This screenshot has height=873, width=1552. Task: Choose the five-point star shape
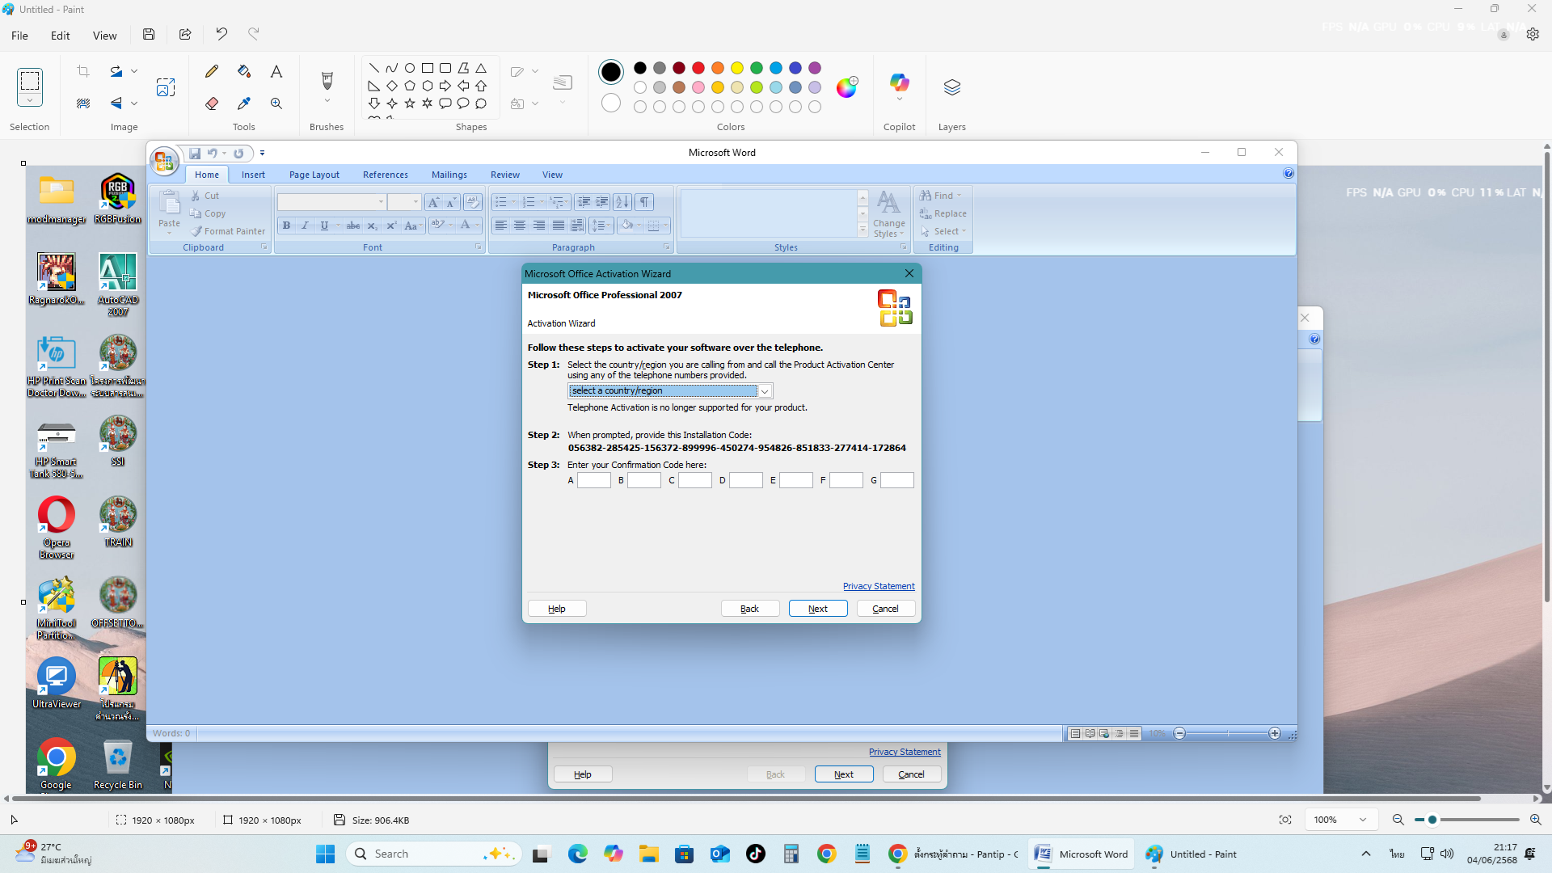pos(410,103)
